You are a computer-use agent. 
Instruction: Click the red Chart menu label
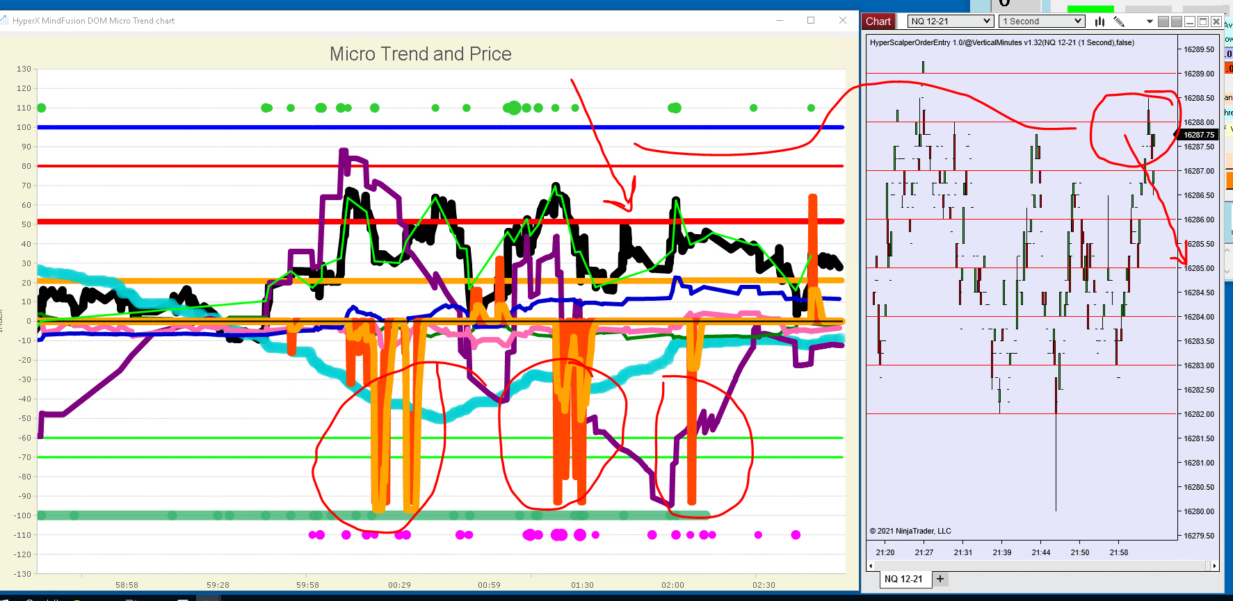click(x=878, y=22)
